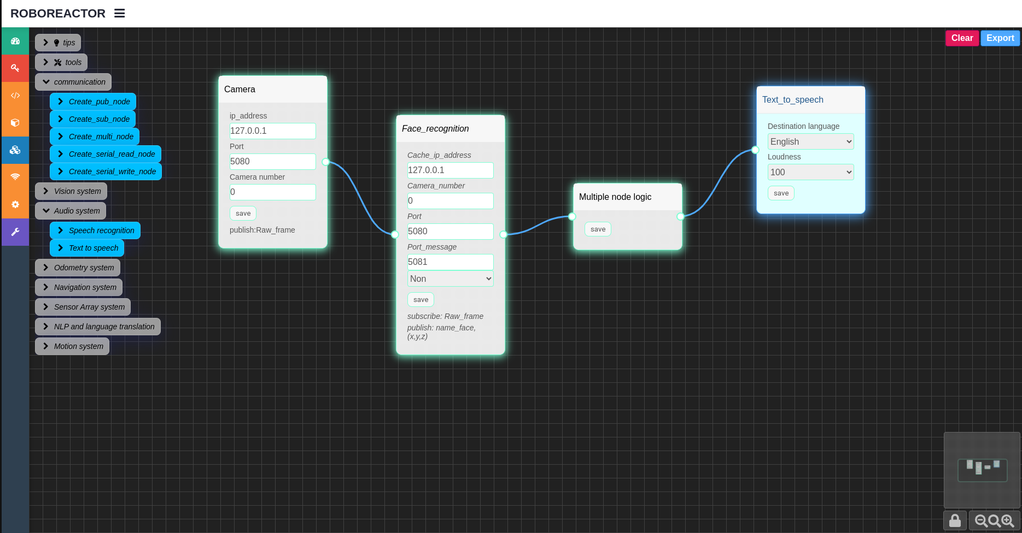Select the red key sidebar icon

[15, 68]
